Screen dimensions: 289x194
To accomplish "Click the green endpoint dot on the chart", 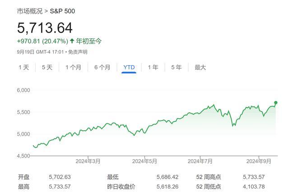I will coord(276,103).
